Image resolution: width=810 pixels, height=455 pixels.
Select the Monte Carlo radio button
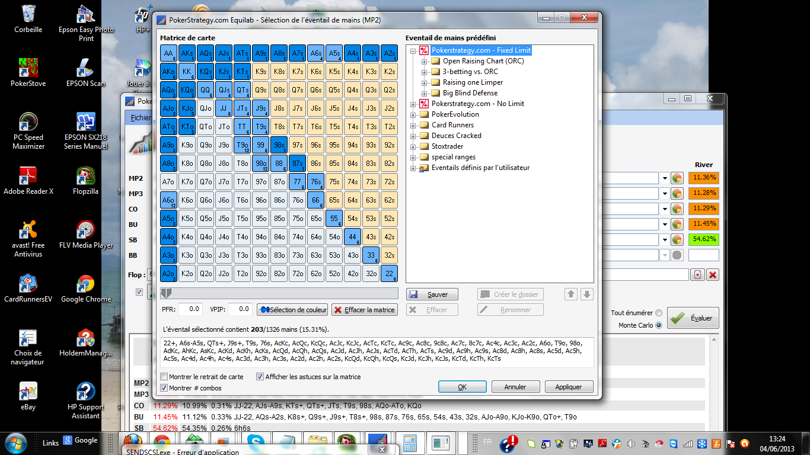(x=659, y=325)
